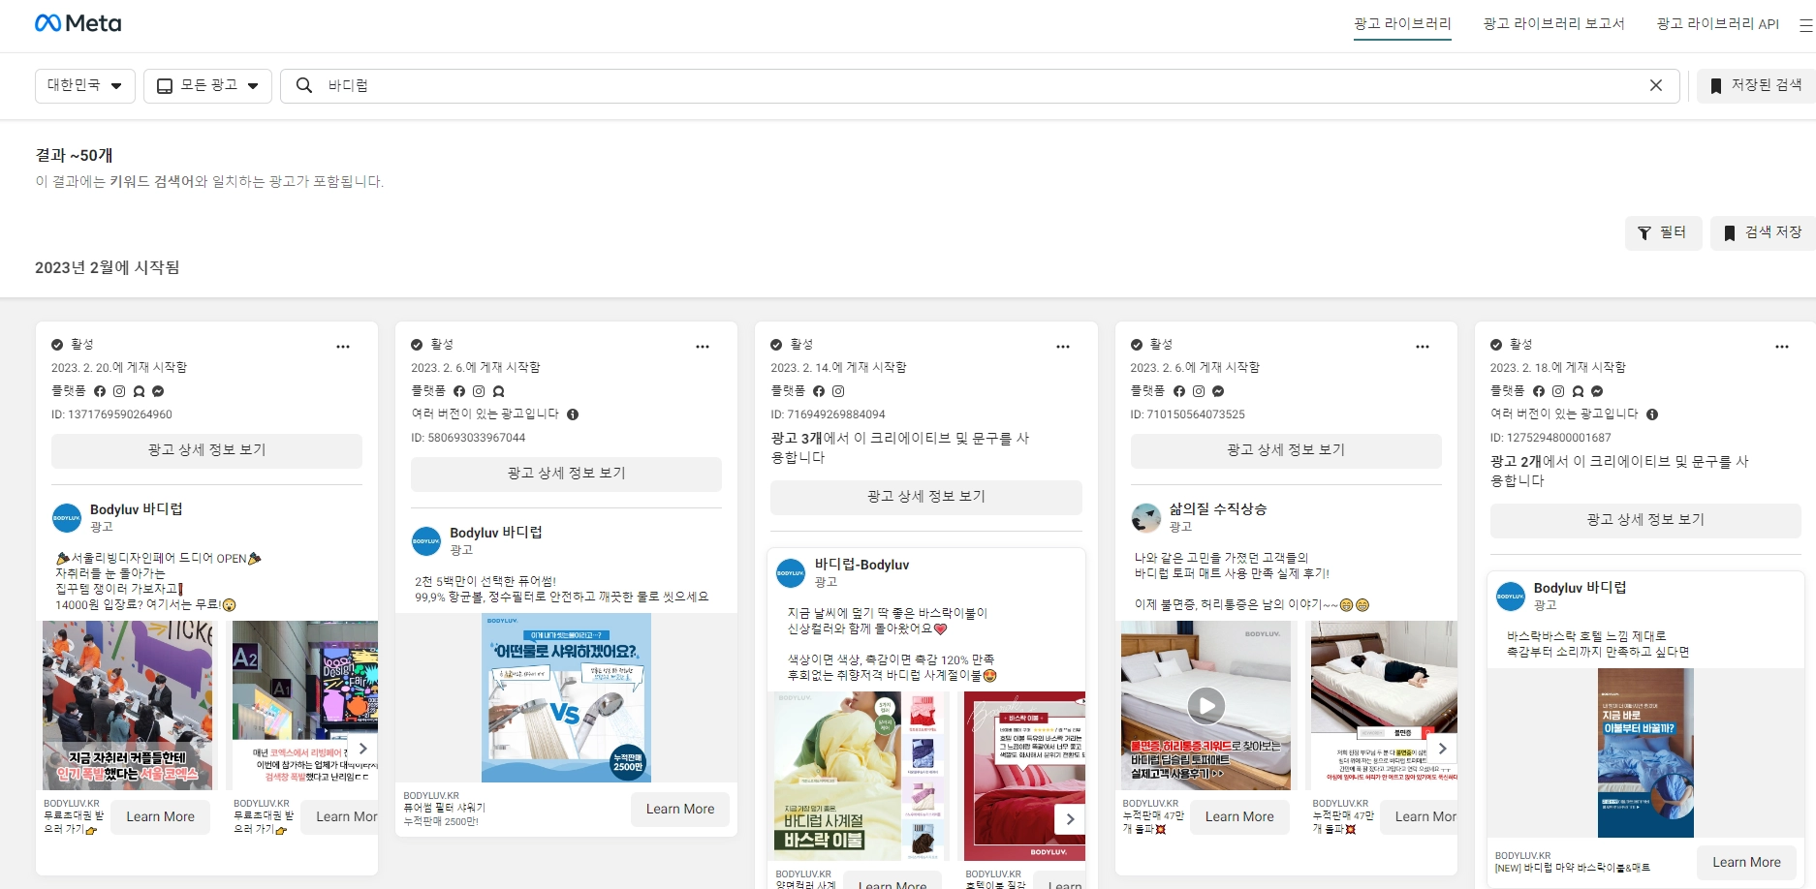The width and height of the screenshot is (1816, 889).
Task: View ad details for ad ID ending 1687
Action: tap(1645, 520)
